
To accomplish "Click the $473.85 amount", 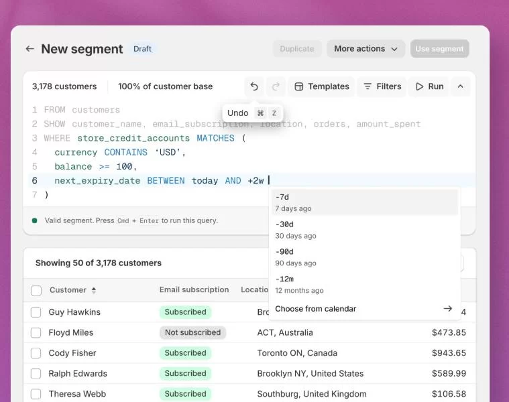I will [x=449, y=332].
